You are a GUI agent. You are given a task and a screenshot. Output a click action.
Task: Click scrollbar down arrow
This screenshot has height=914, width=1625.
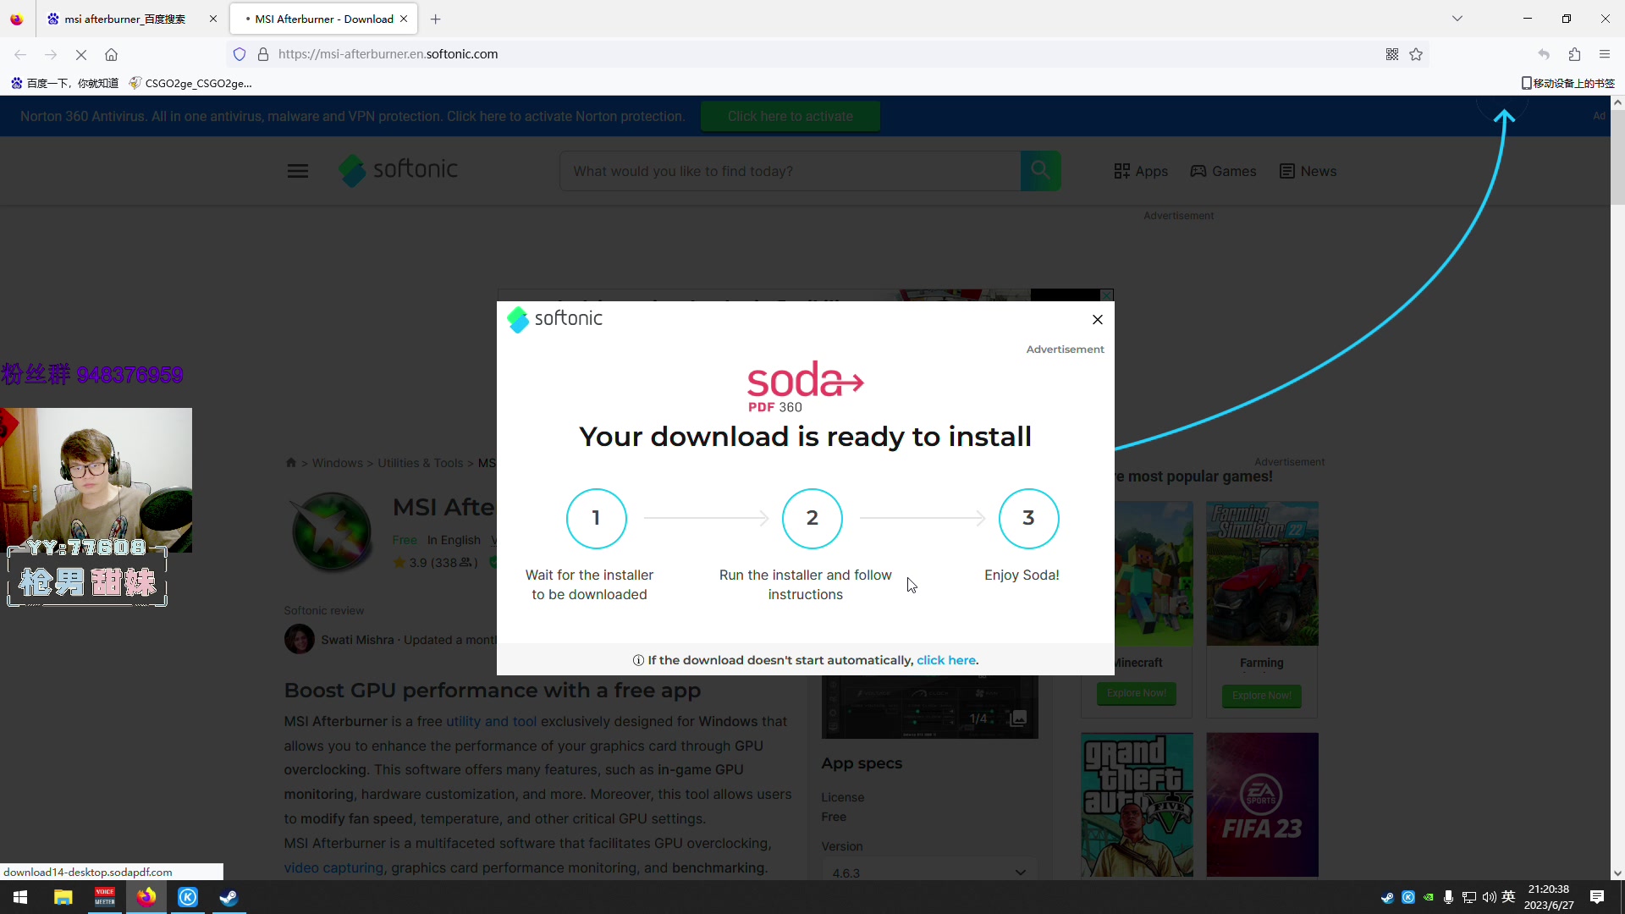pos(1617,873)
